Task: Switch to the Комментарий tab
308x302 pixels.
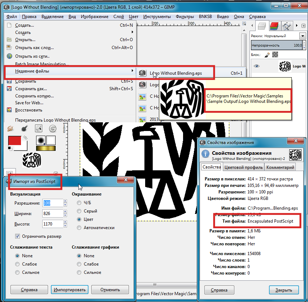Action: tap(280, 167)
